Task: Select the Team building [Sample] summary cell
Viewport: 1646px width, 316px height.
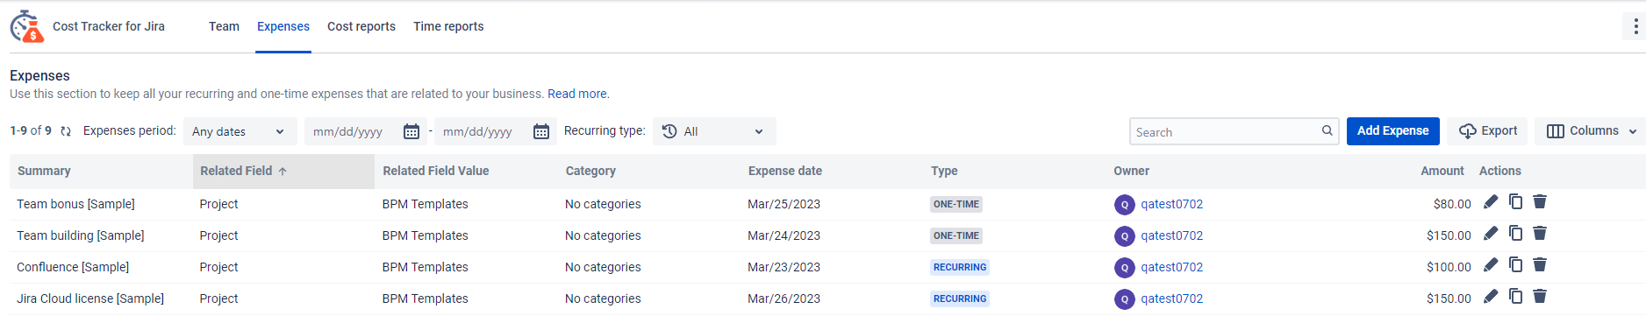Action: pyautogui.click(x=81, y=235)
